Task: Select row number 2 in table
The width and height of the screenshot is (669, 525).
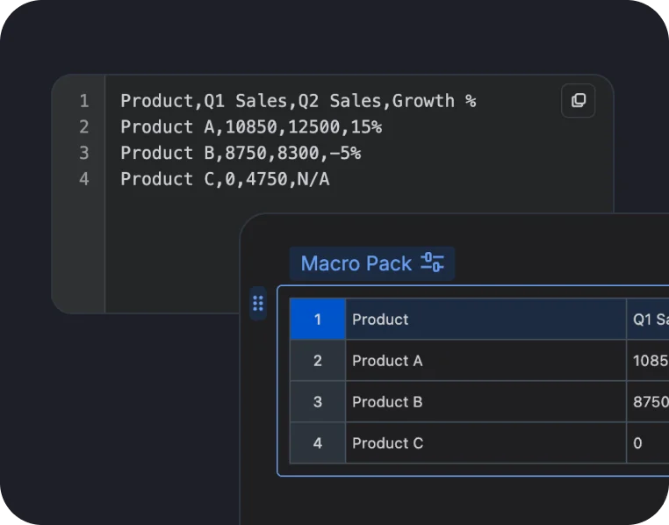Action: pyautogui.click(x=318, y=360)
